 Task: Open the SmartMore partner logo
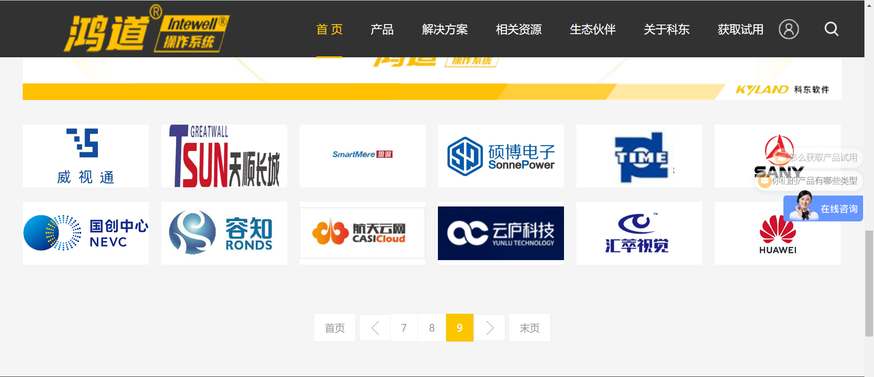pos(362,156)
